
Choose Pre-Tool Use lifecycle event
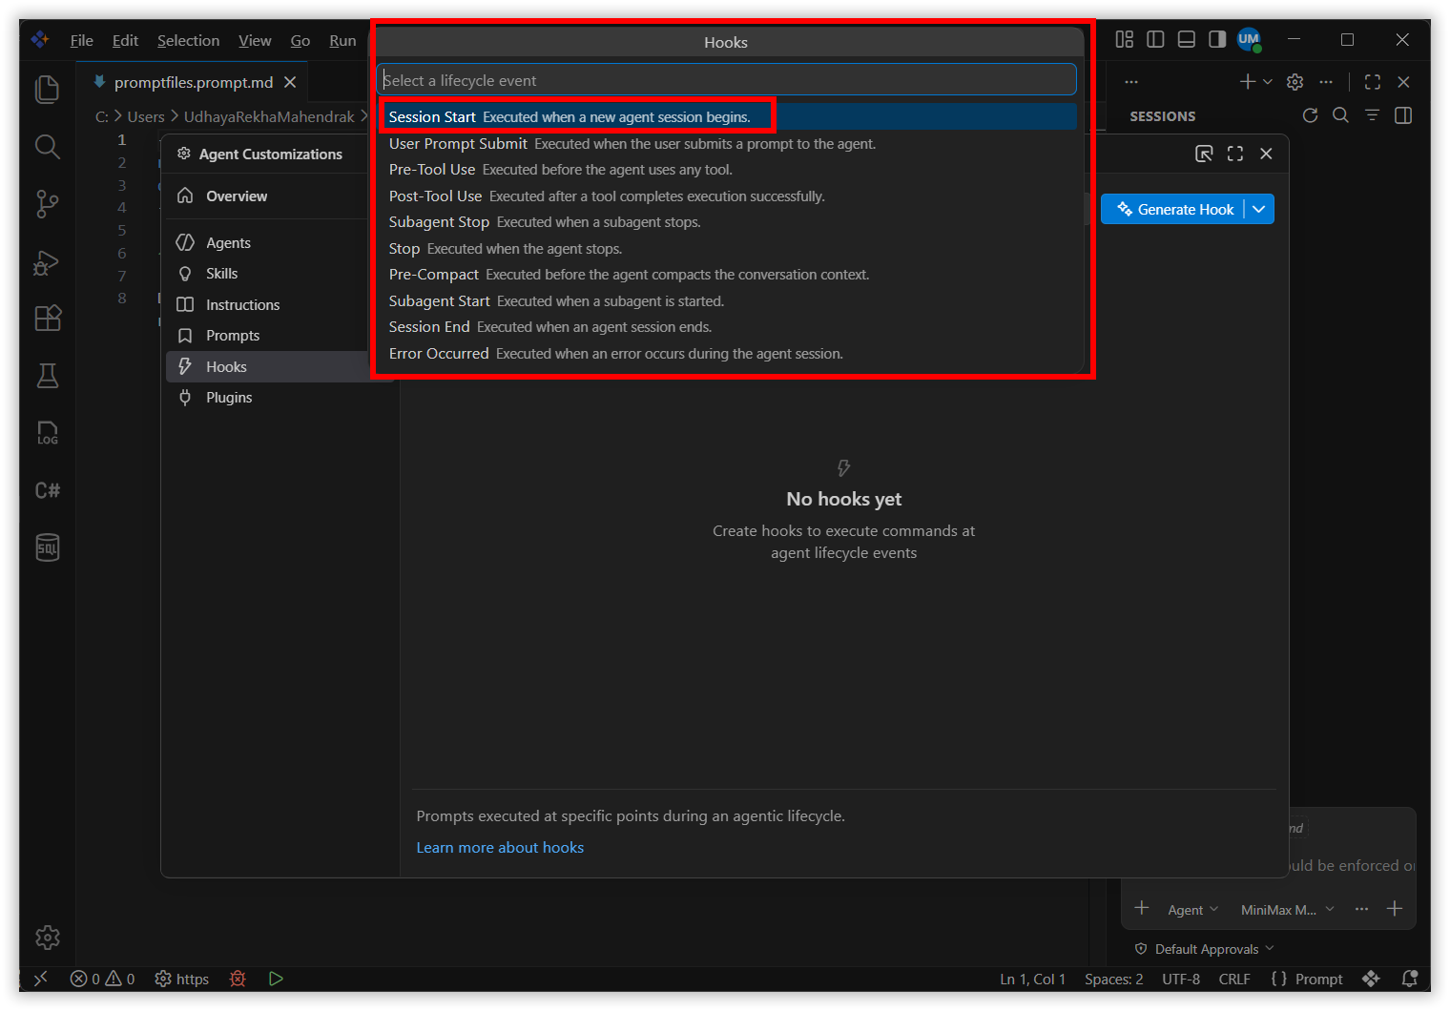tap(729, 170)
